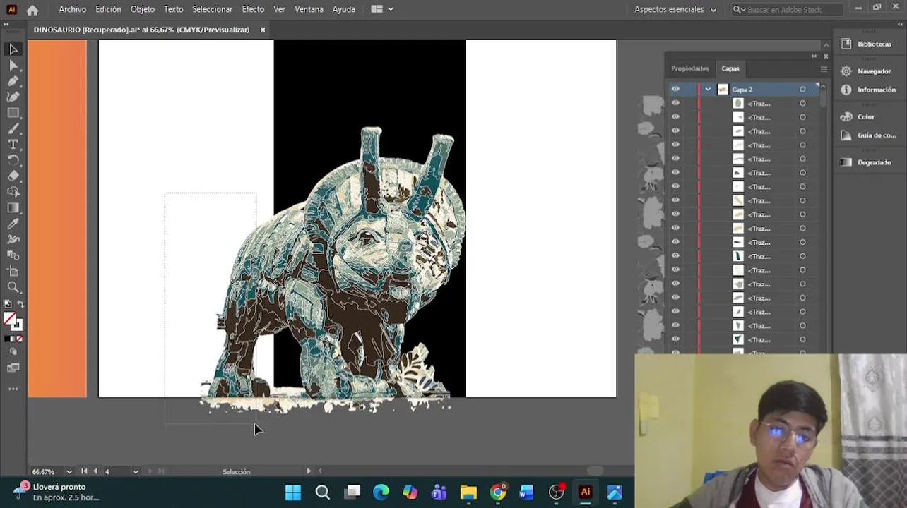
Task: Open the zoom level dropdown
Action: coord(69,471)
